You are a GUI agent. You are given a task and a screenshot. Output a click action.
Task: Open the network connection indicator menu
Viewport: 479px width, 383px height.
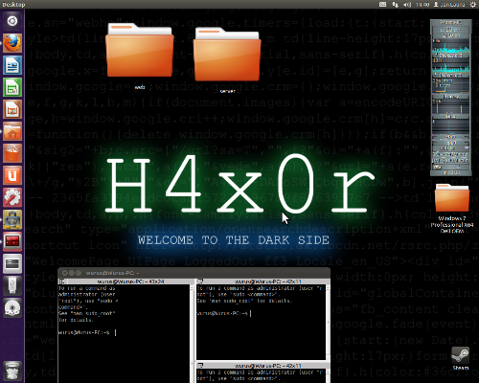click(396, 5)
